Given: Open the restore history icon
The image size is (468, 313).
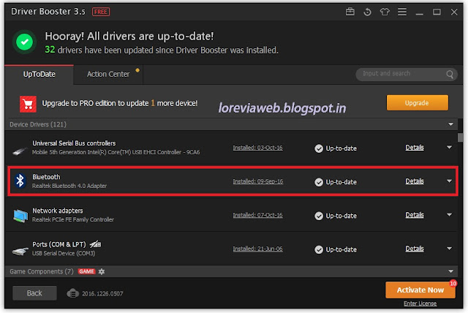Looking at the screenshot, I should [367, 12].
